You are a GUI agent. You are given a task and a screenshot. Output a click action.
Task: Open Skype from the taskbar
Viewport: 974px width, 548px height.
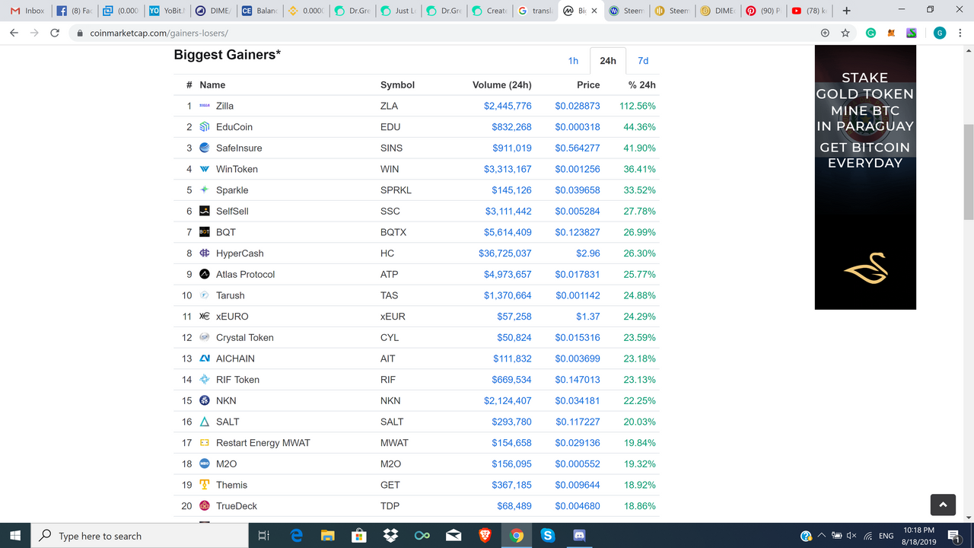547,536
